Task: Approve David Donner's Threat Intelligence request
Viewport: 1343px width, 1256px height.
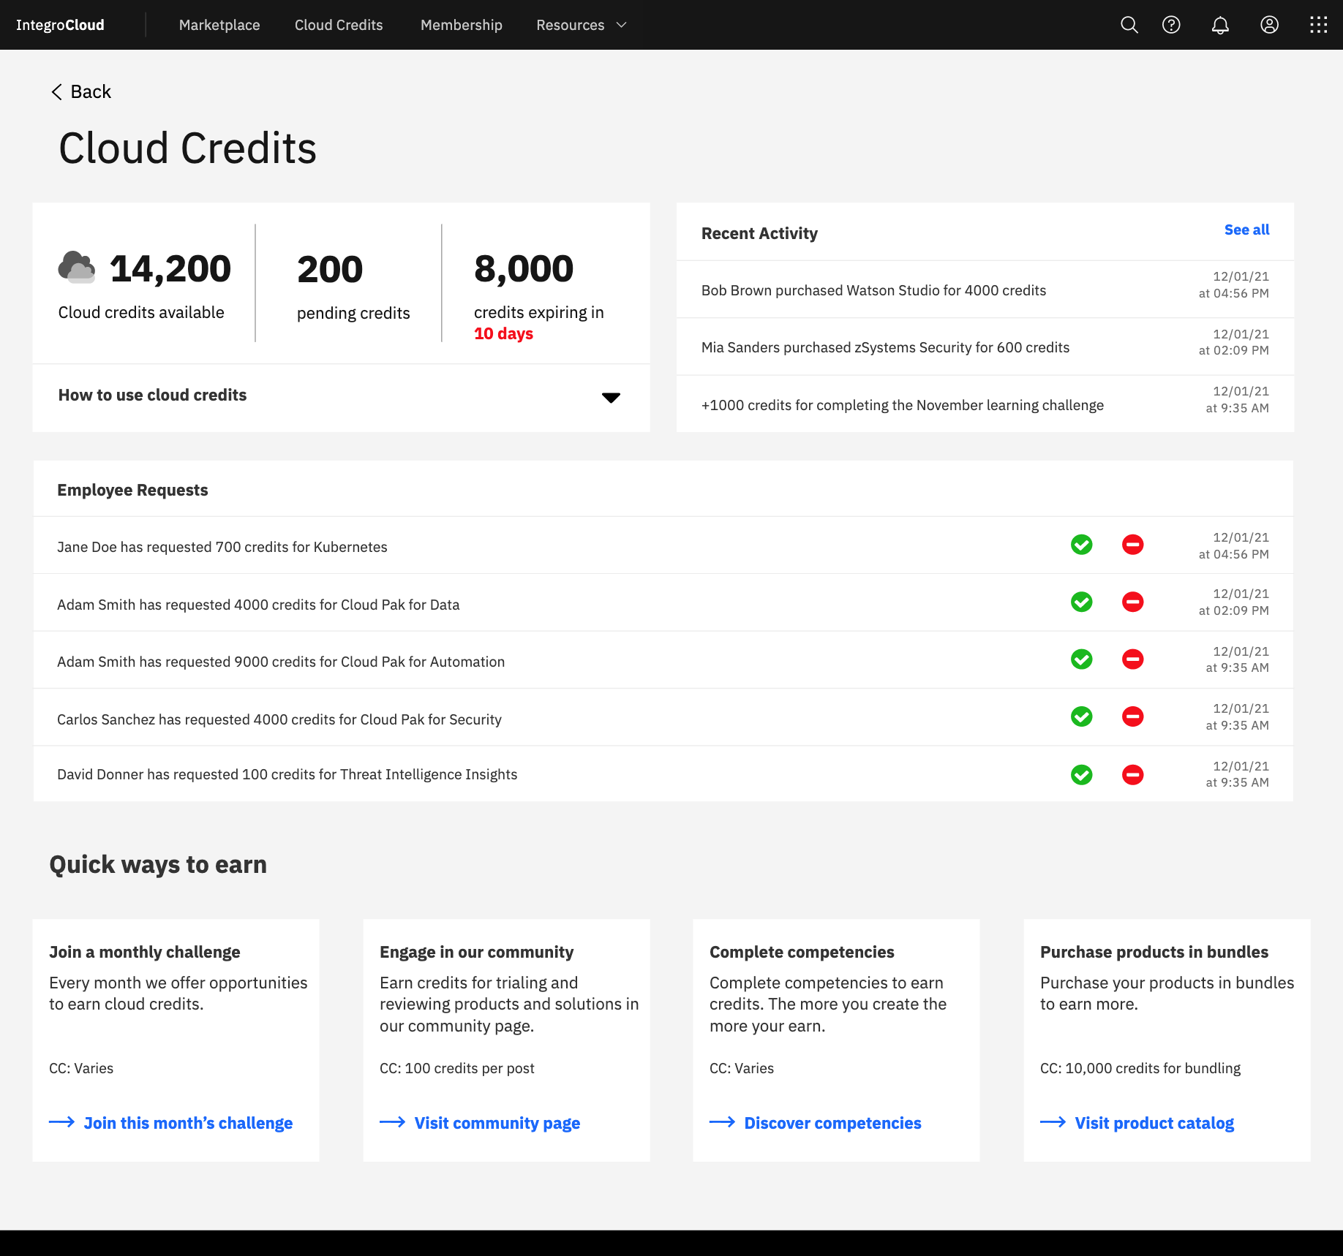Action: (1081, 774)
